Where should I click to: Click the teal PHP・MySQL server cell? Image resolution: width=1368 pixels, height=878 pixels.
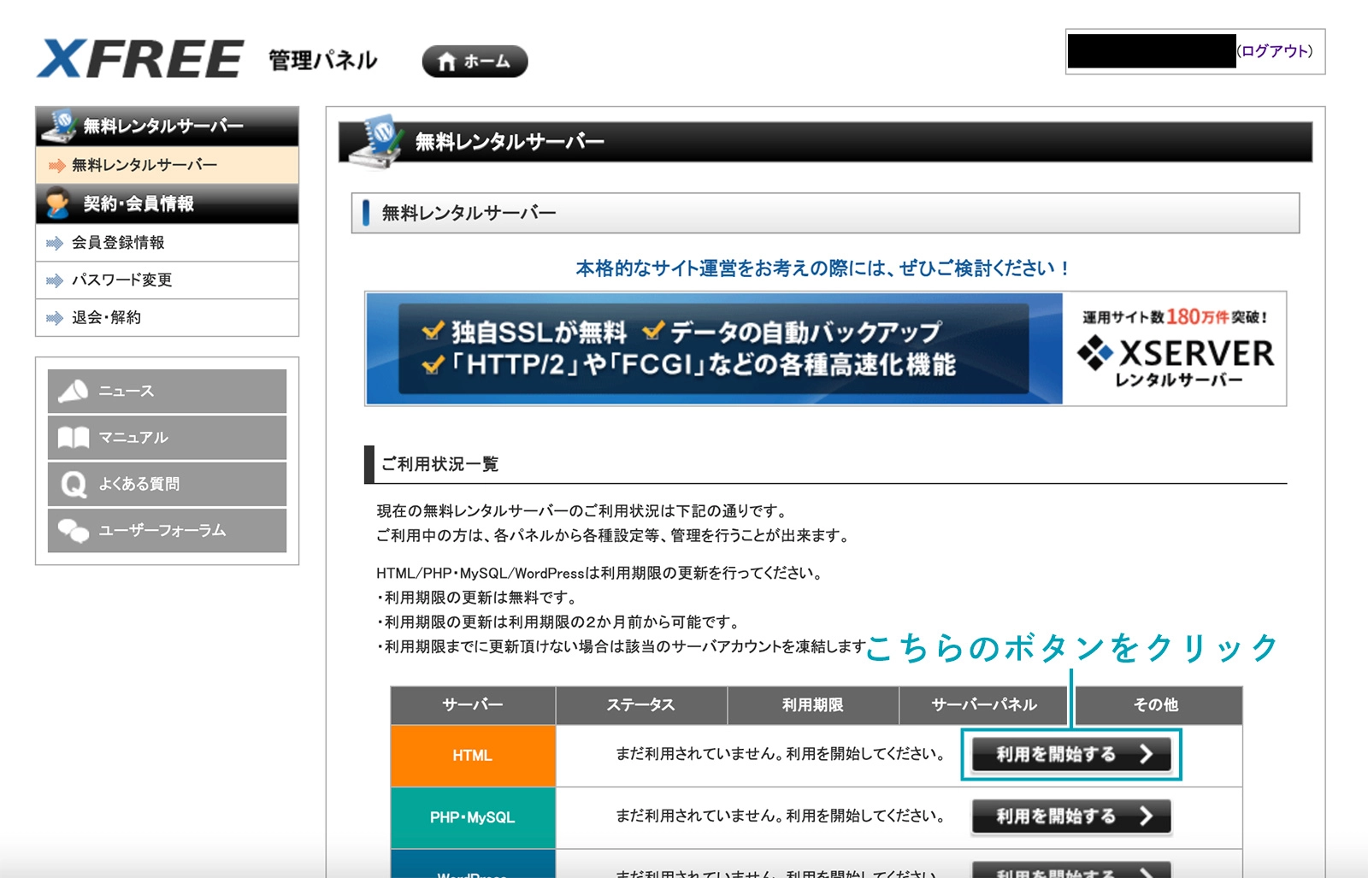click(x=473, y=818)
